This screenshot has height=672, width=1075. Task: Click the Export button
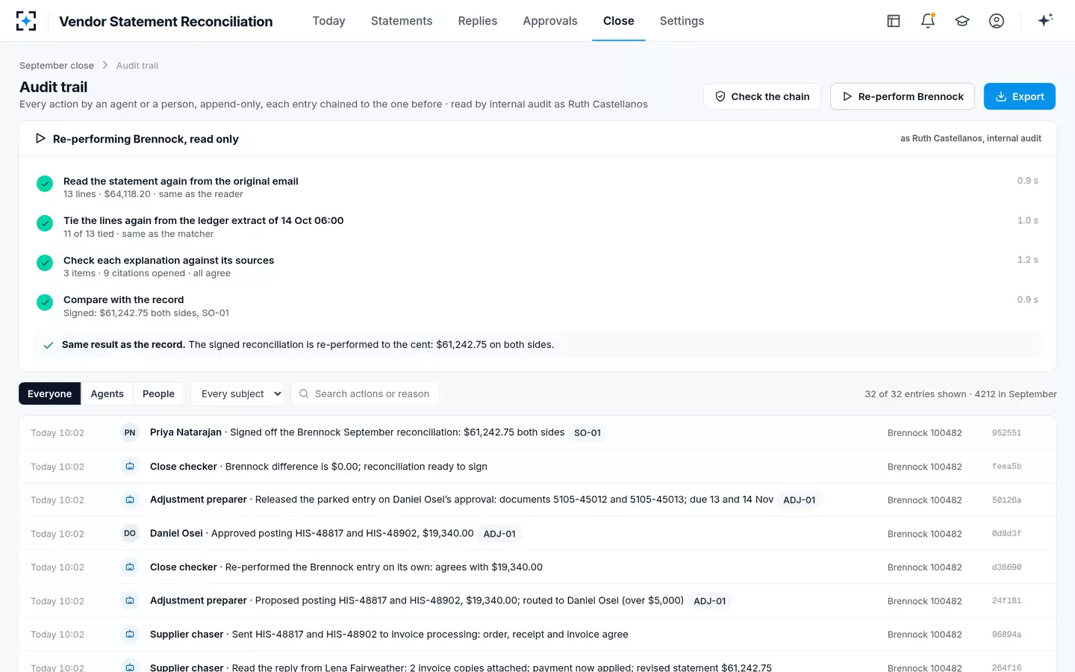(x=1020, y=96)
